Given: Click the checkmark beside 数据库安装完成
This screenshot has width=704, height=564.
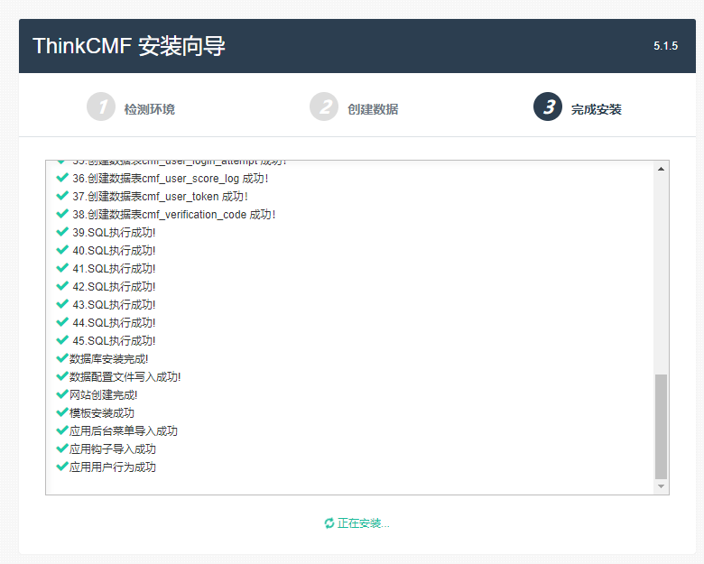Looking at the screenshot, I should click(62, 358).
